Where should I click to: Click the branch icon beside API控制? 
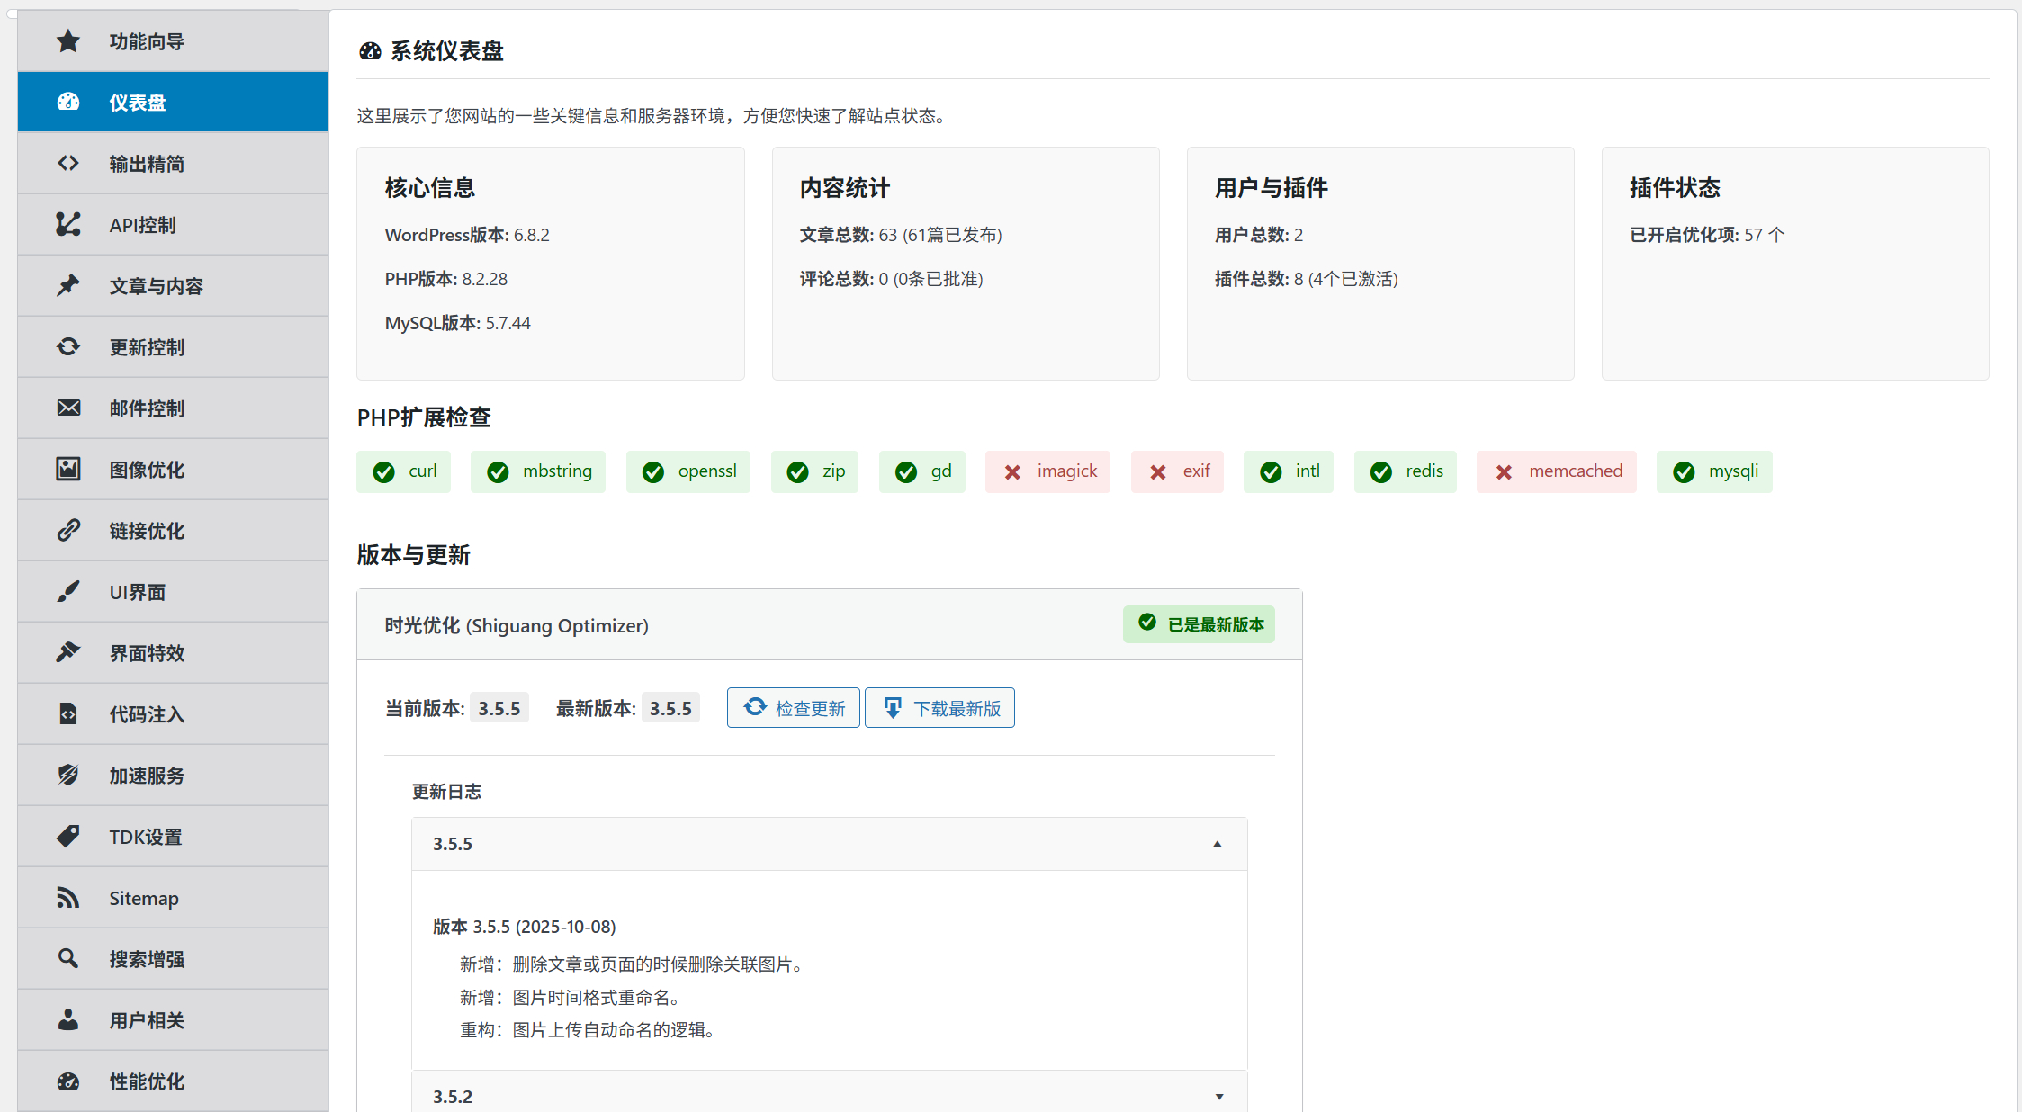68,225
